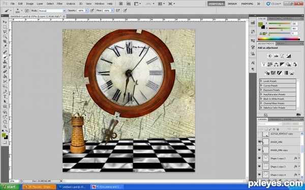
Task: Switch to the Channels tab
Action: point(275,119)
